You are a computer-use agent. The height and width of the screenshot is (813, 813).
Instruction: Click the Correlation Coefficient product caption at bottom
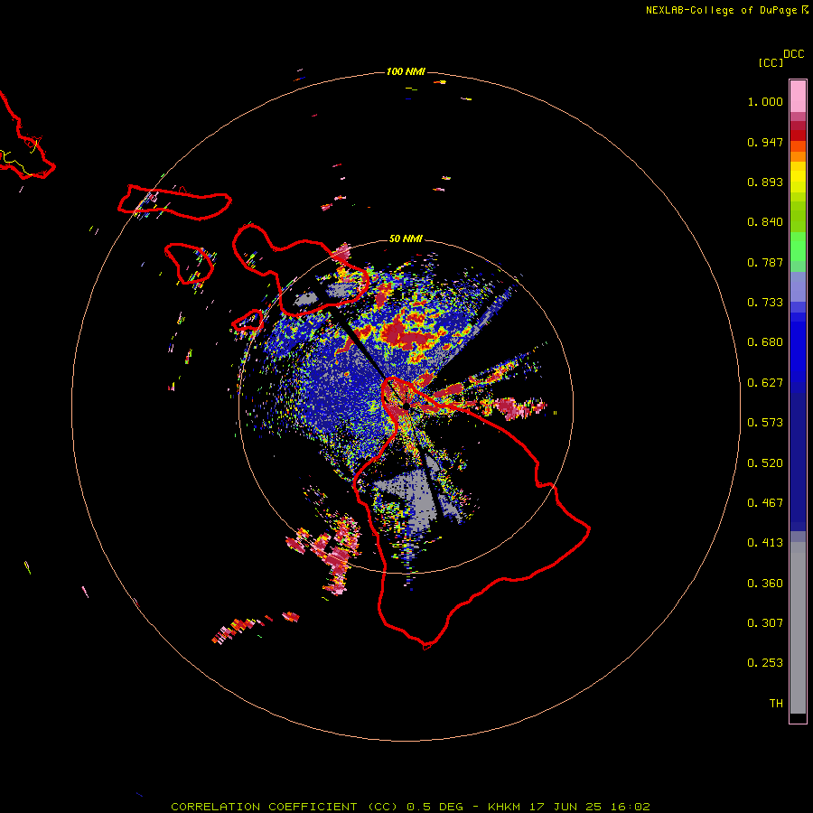pyautogui.click(x=410, y=807)
